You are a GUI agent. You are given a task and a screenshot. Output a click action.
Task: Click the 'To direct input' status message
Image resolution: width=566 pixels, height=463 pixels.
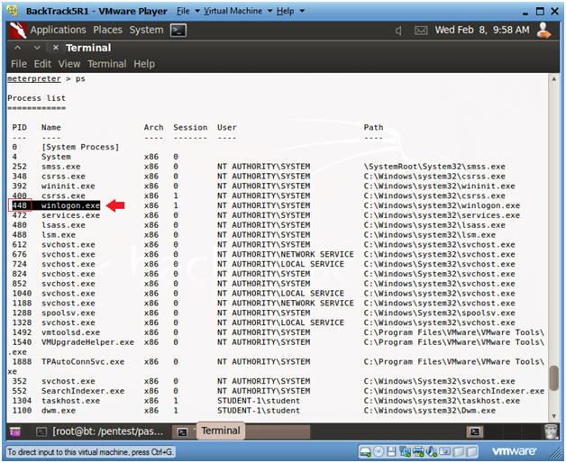point(90,452)
